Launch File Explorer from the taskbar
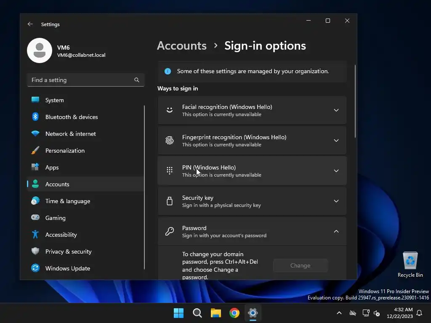 tap(216, 313)
